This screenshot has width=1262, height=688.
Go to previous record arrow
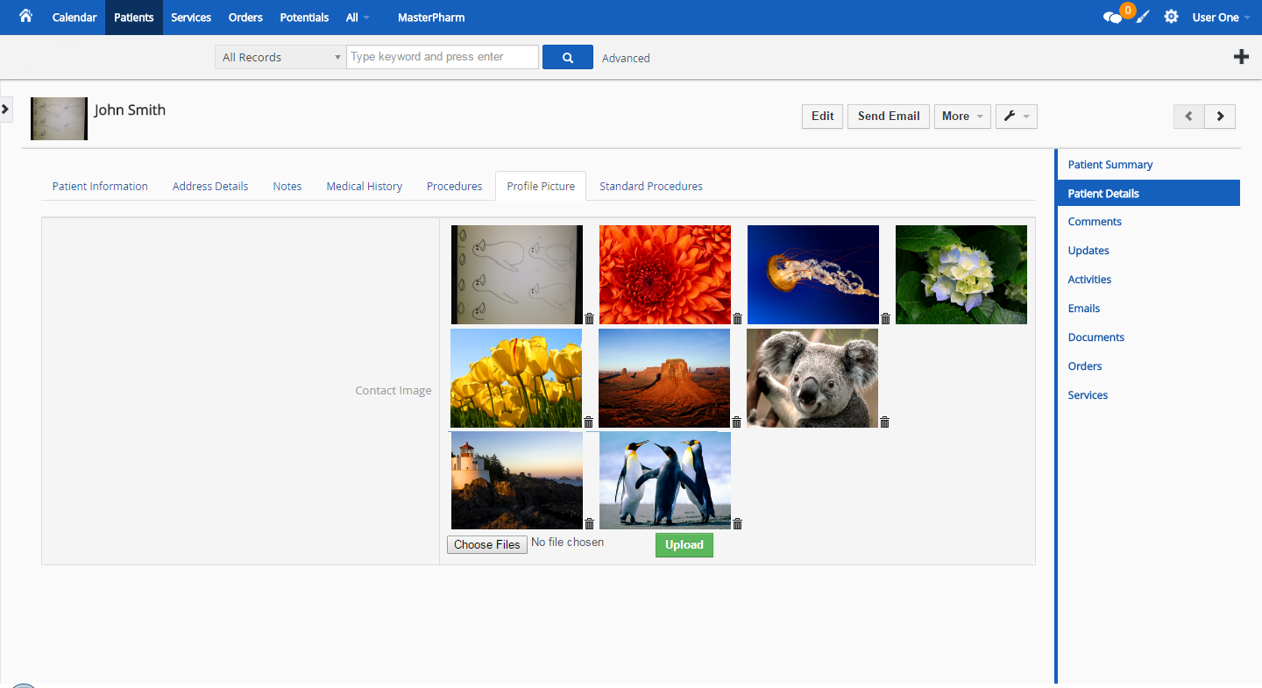point(1189,116)
